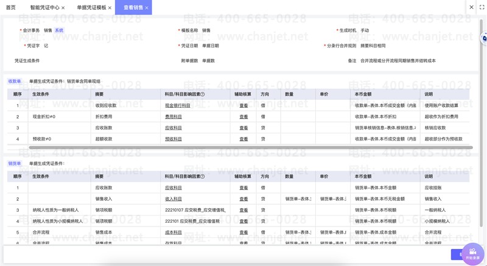Click 查看 in the 小规模纳税人 row

[x=243, y=222]
